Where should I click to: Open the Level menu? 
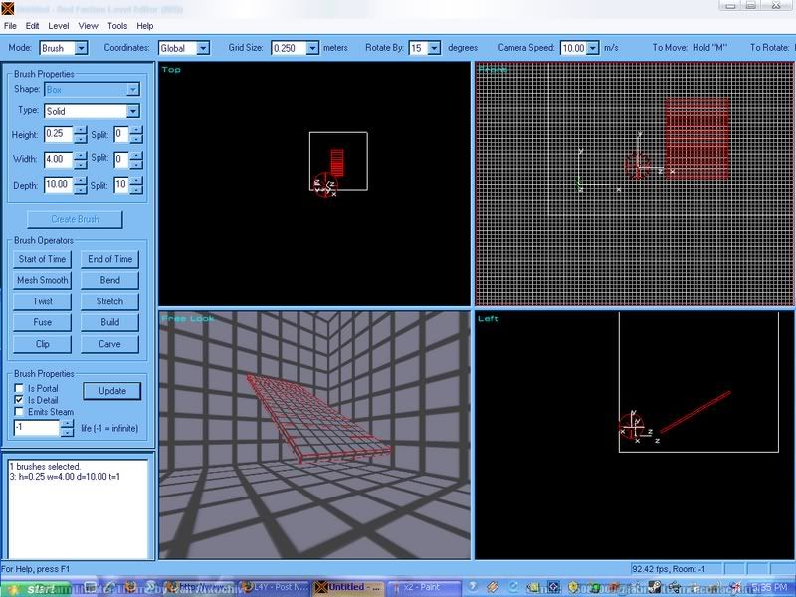point(59,26)
